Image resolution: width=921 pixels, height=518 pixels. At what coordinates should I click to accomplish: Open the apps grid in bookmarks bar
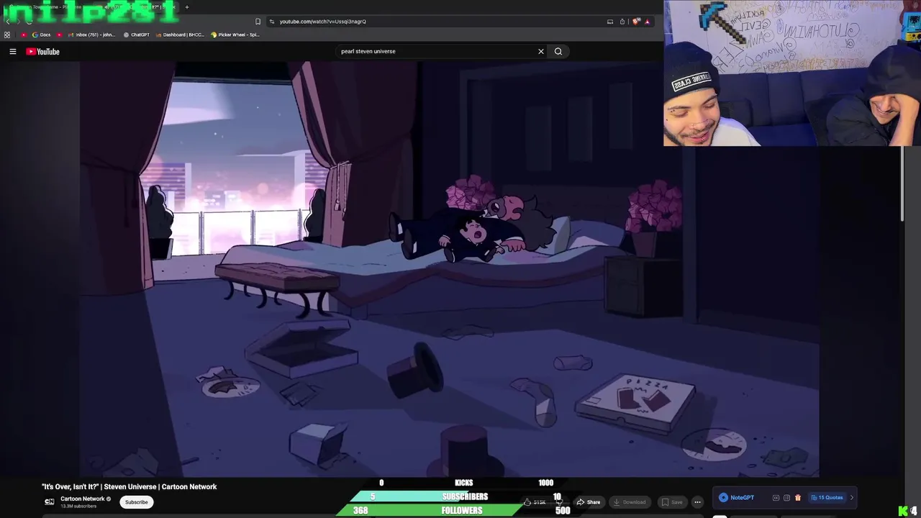point(7,35)
